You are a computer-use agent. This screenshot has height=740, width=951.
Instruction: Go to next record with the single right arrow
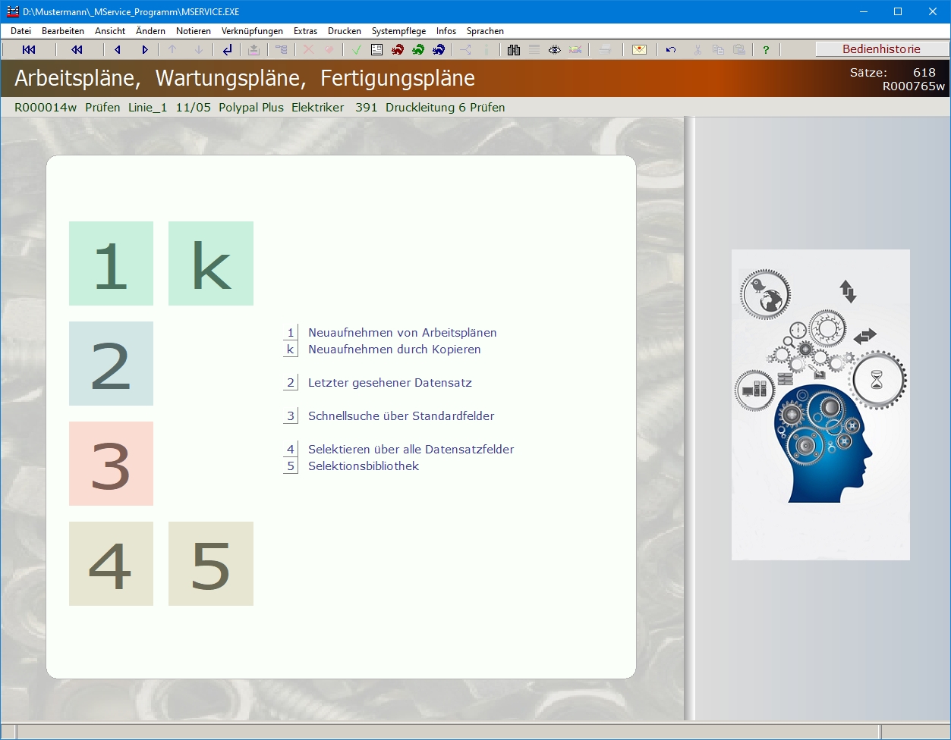click(145, 50)
